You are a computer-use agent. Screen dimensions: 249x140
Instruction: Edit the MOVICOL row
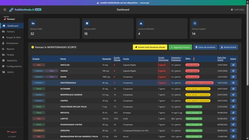(x=233, y=113)
